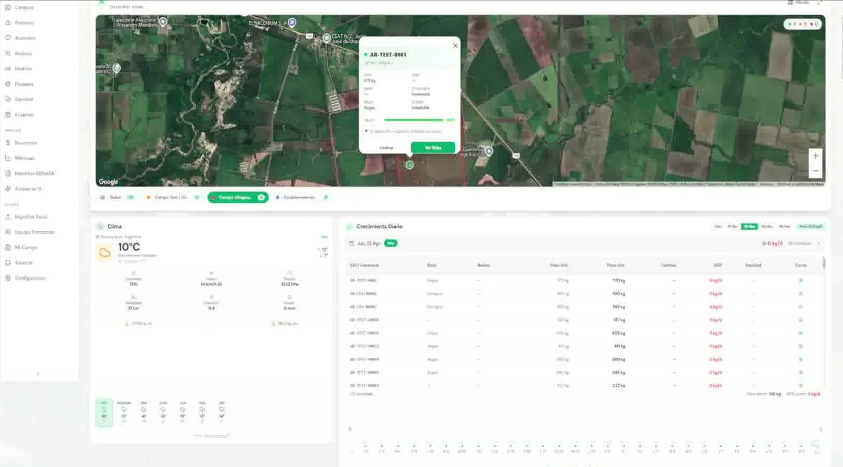Screen dimensions: 843x467
Task: Select the Todos field filter chip
Action: [x=117, y=197]
